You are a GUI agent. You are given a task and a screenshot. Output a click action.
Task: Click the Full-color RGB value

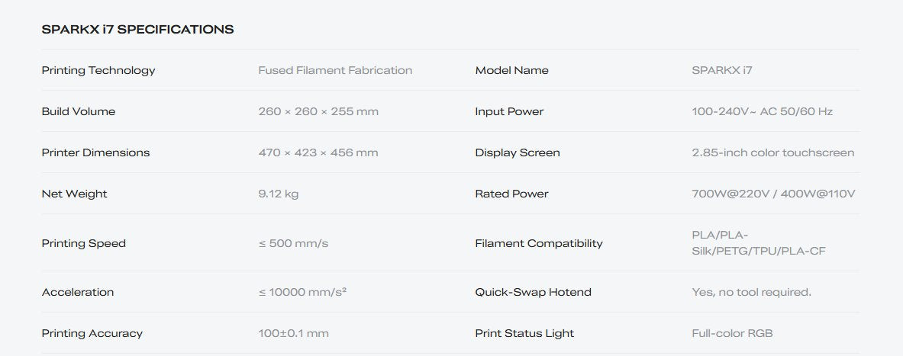coord(732,333)
